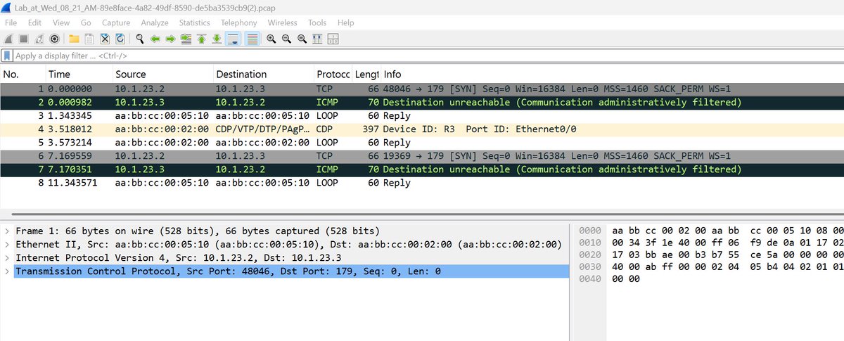Select packet 3 LOOP Reply at 1.343345
The width and height of the screenshot is (844, 341).
pos(422,115)
